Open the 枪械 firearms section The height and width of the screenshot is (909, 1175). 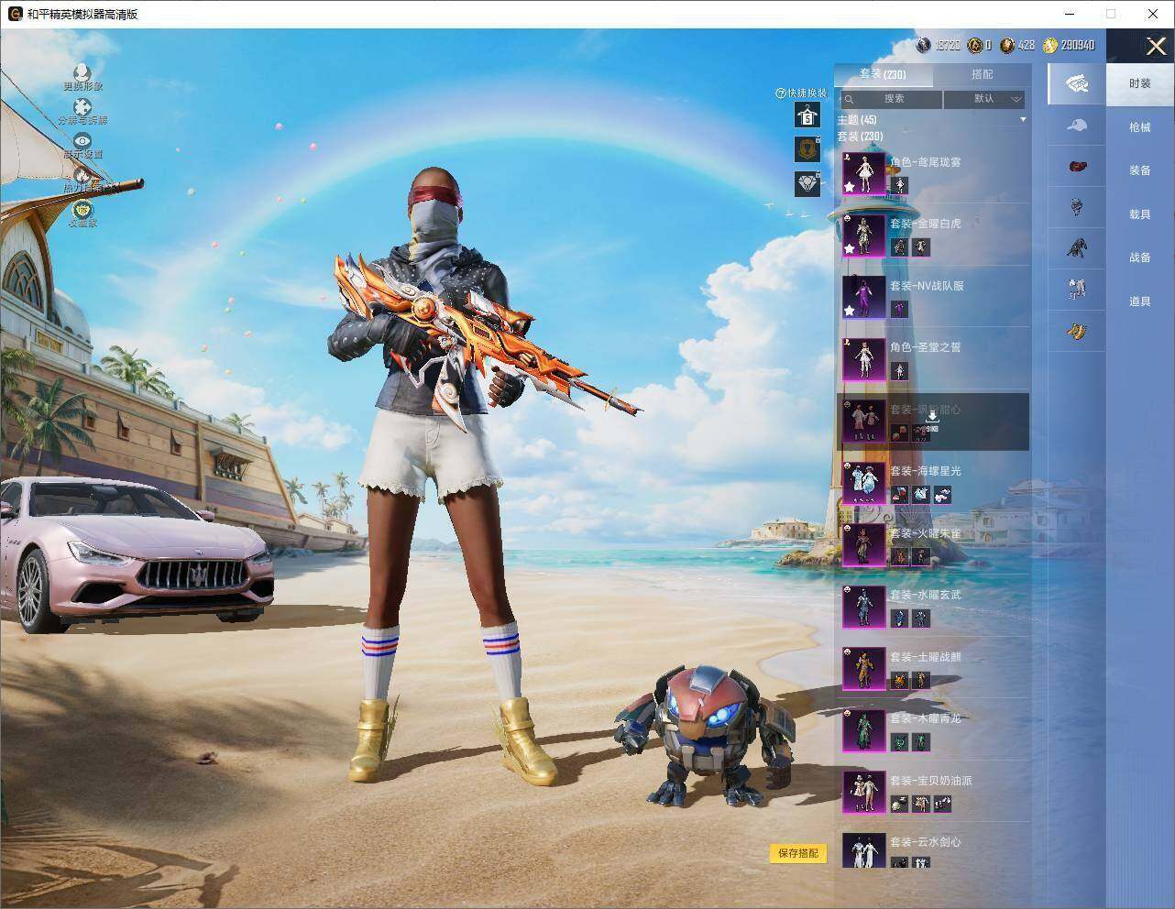1140,127
